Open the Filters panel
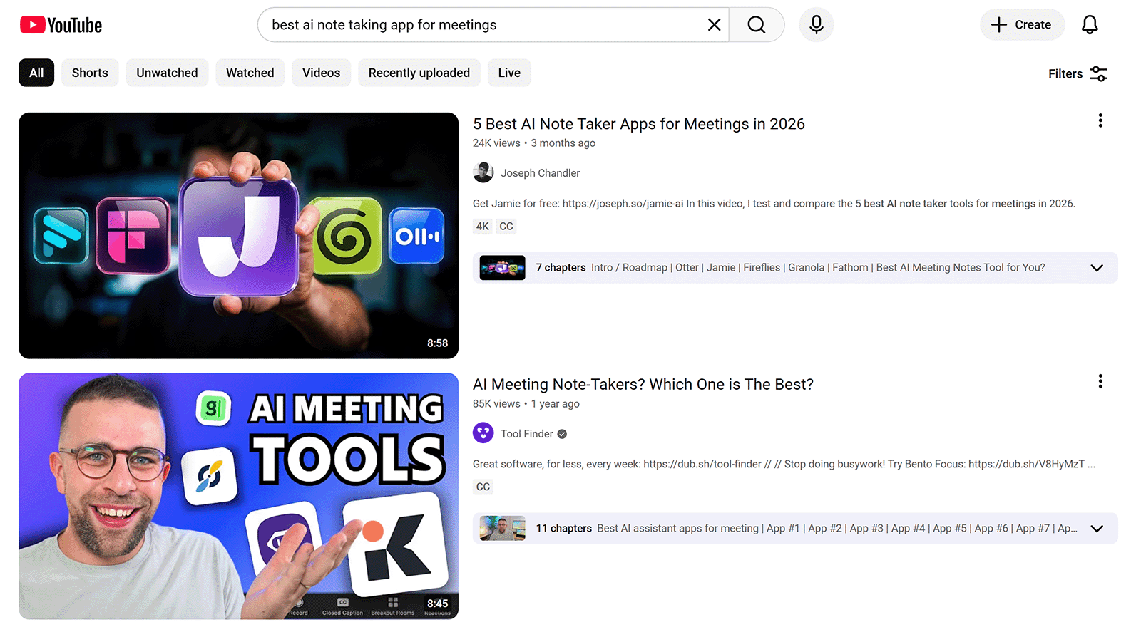This screenshot has height=637, width=1141. click(1078, 73)
